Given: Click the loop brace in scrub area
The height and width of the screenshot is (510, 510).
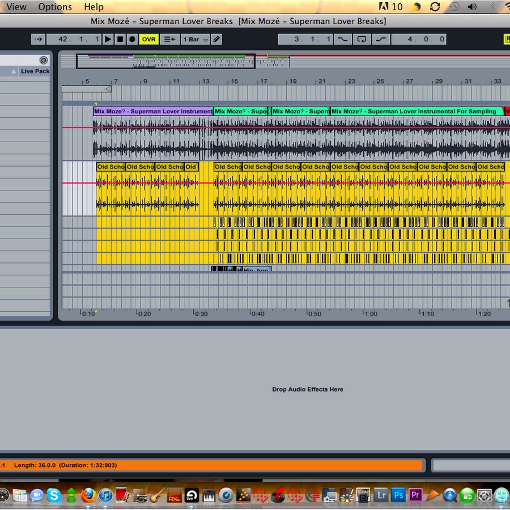Looking at the screenshot, I should pyautogui.click(x=86, y=89).
